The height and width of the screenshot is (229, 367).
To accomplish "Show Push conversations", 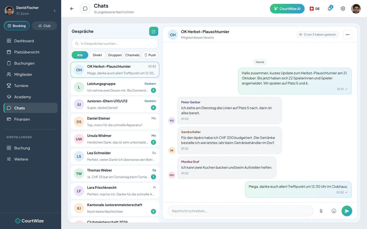I will [150, 55].
